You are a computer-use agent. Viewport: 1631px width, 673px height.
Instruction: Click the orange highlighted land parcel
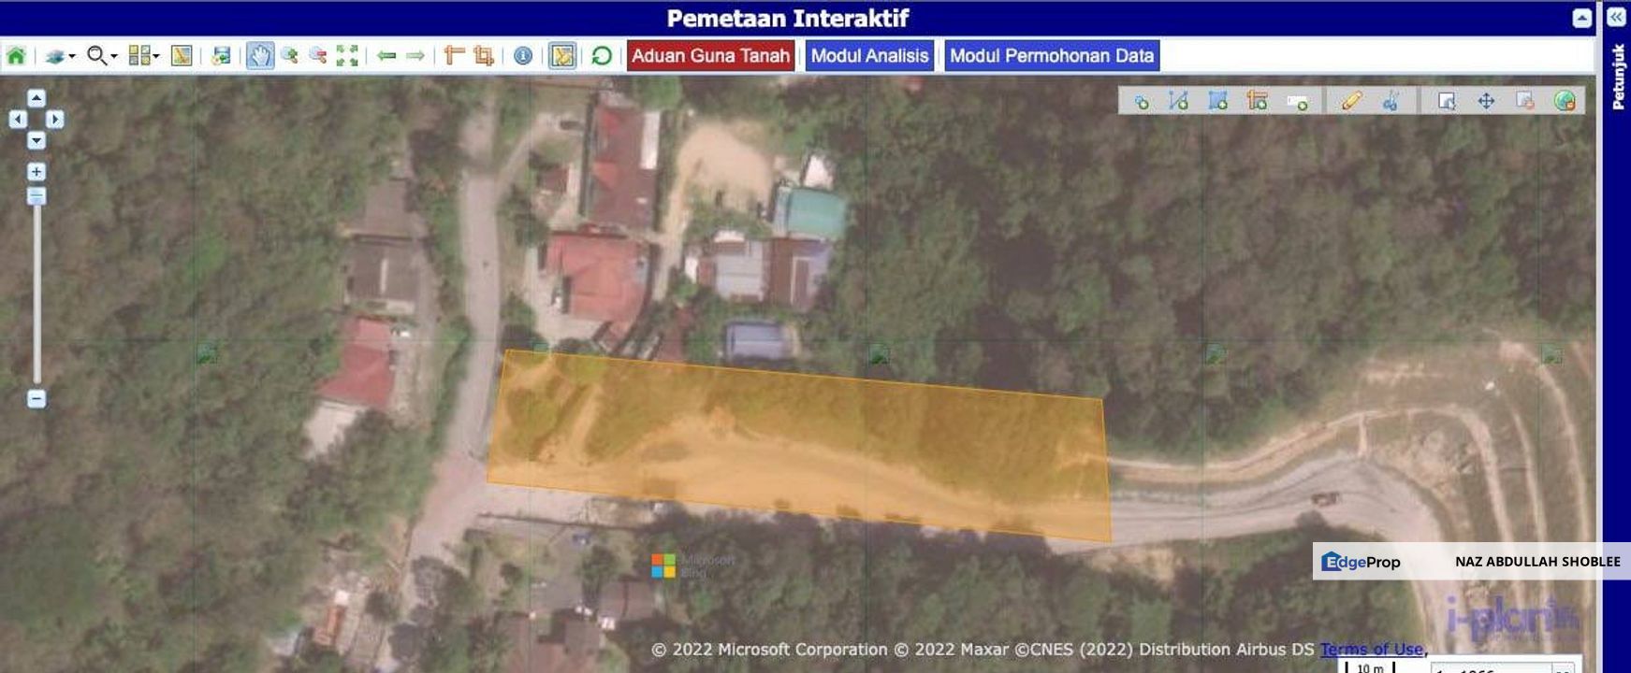(x=800, y=447)
